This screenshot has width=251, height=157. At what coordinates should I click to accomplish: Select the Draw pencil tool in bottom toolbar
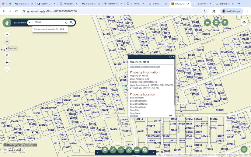point(113,150)
